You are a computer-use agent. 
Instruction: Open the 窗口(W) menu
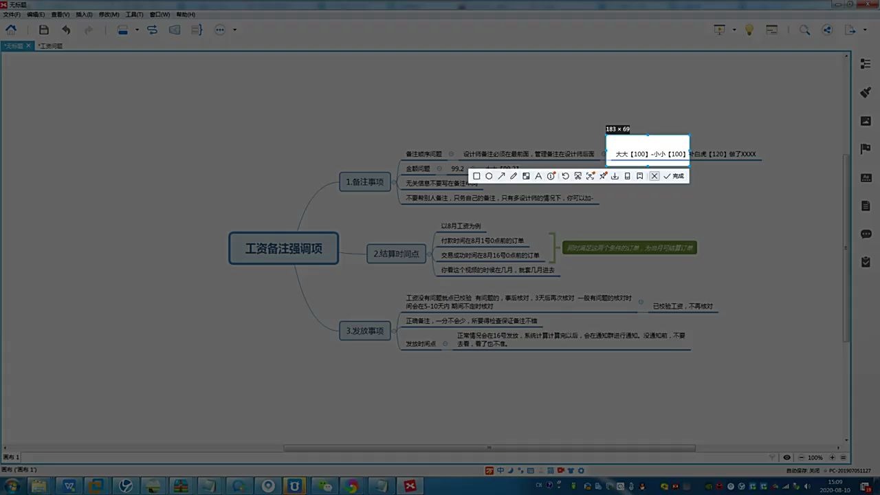point(159,14)
